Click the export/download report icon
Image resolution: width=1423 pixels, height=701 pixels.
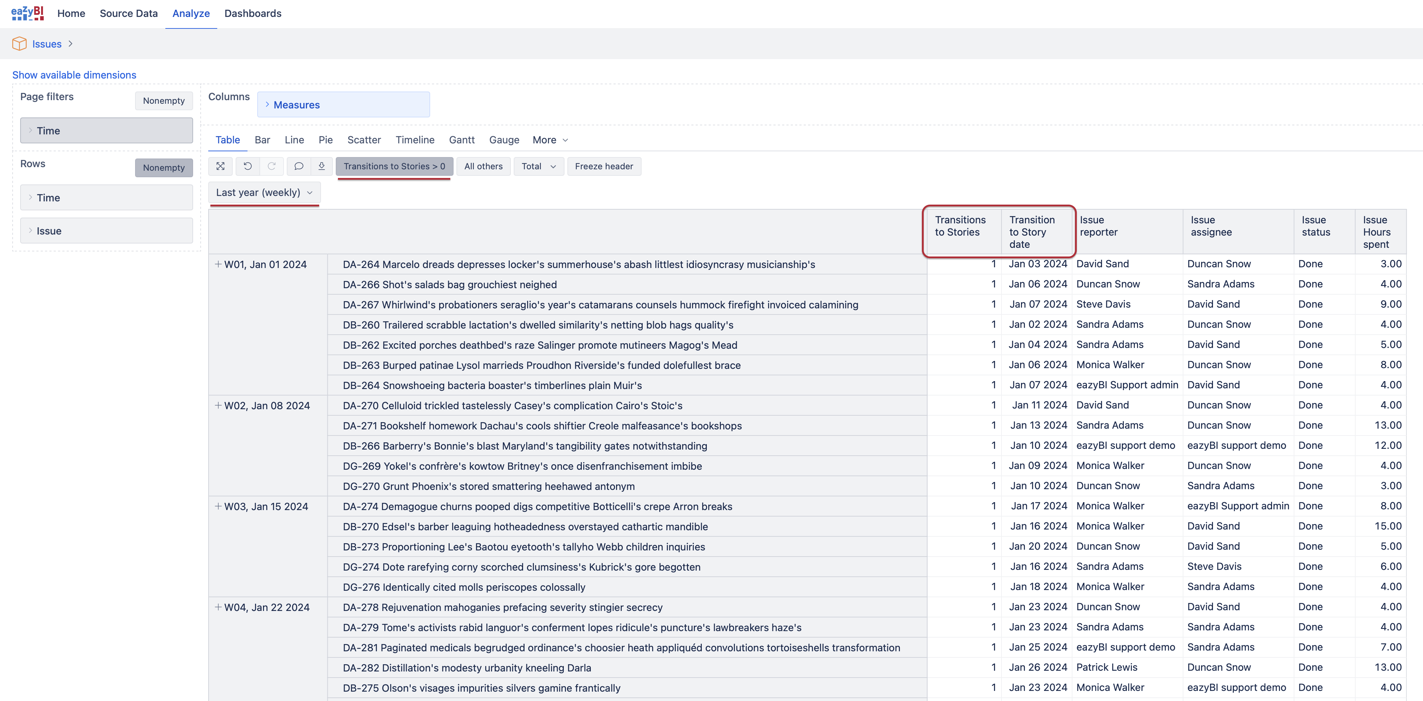click(321, 166)
